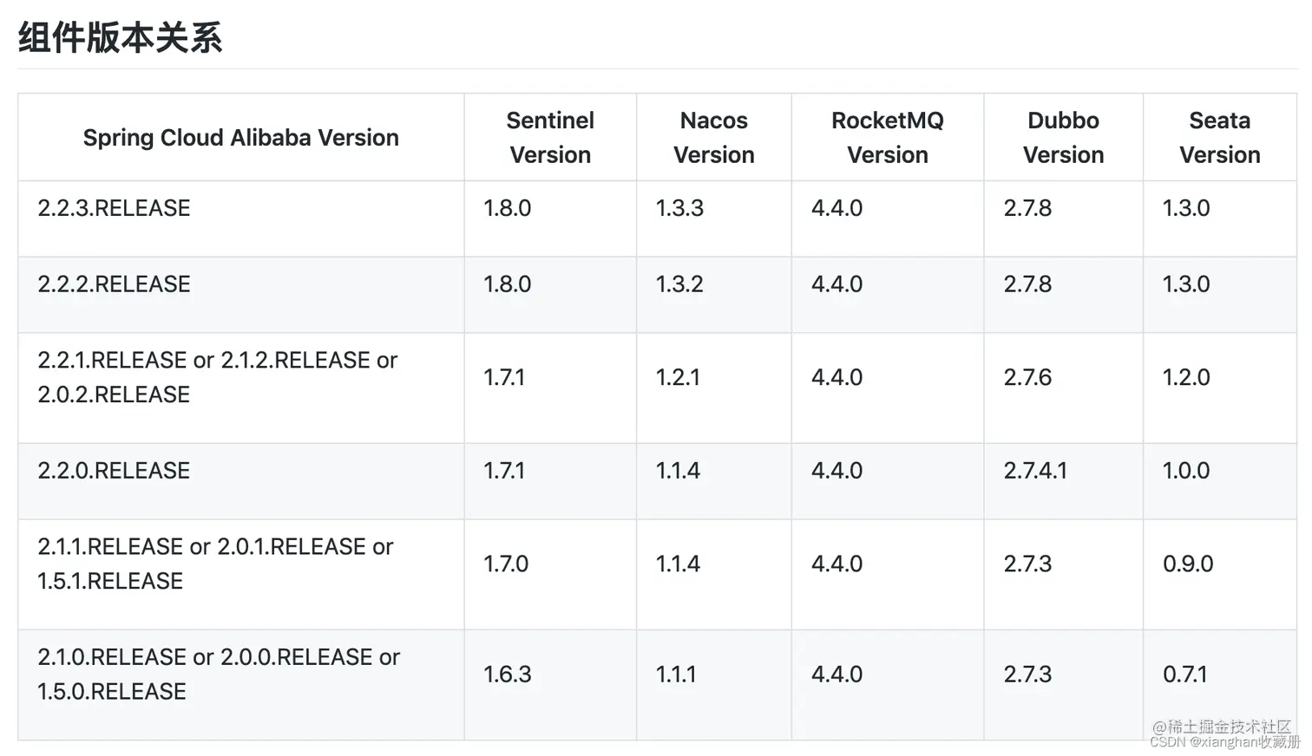The image size is (1312, 756).
Task: Click the Dubbo version 2.7.6 cell
Action: pyautogui.click(x=1027, y=377)
